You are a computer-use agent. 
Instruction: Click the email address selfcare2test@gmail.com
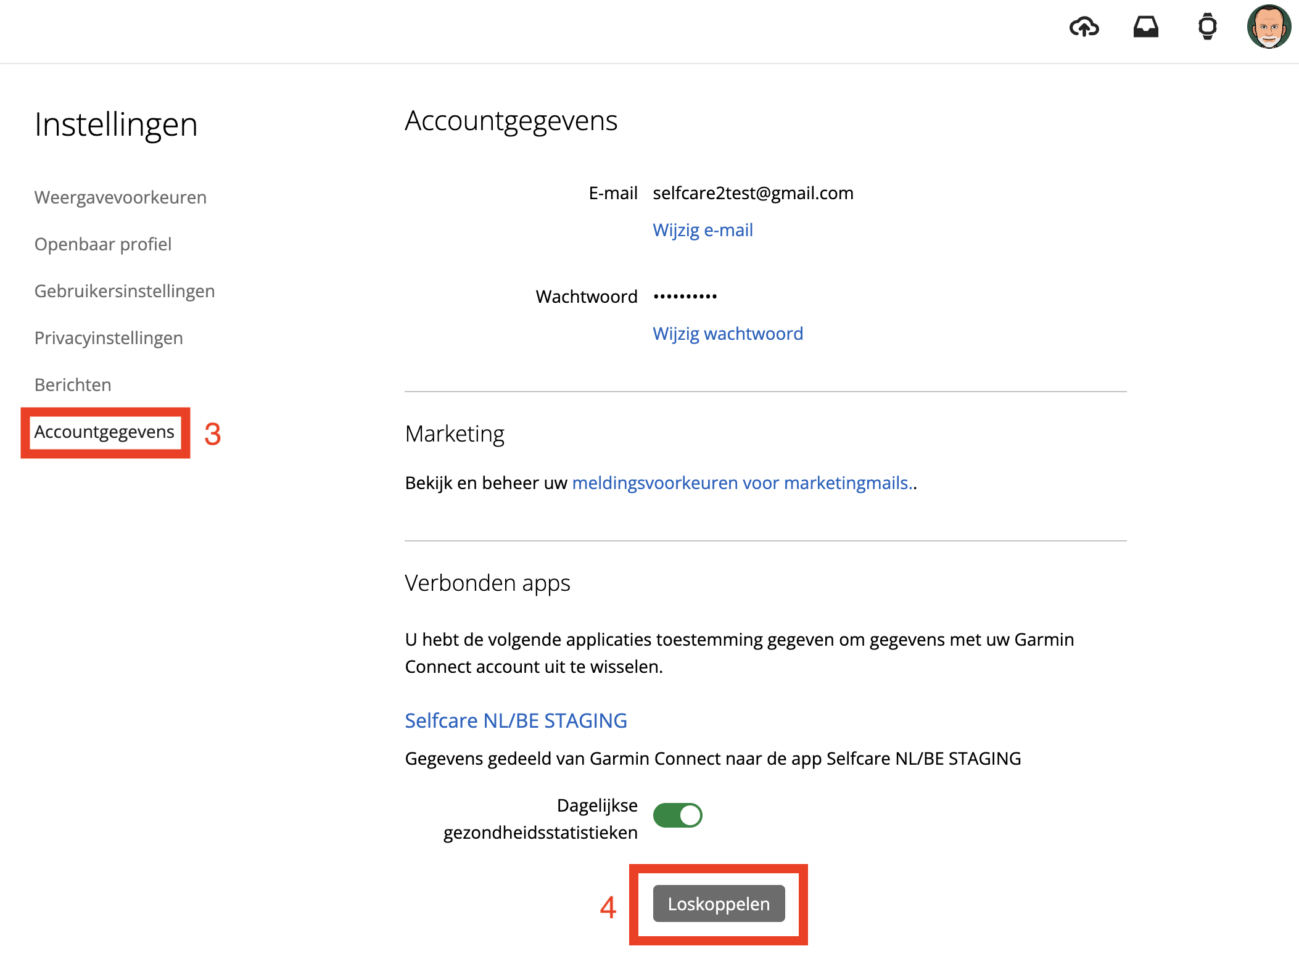pyautogui.click(x=753, y=193)
